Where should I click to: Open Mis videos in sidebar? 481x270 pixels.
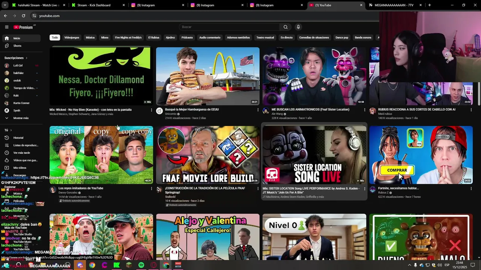pyautogui.click(x=22, y=168)
